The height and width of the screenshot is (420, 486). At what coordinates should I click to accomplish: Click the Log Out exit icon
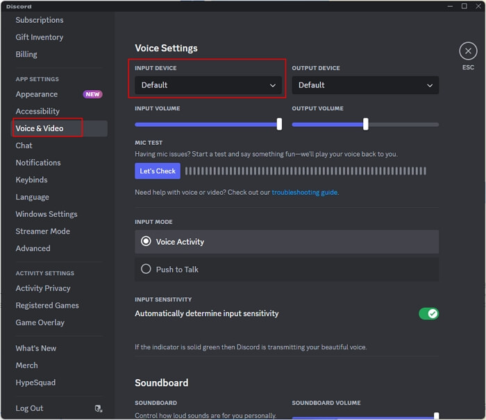click(x=99, y=408)
